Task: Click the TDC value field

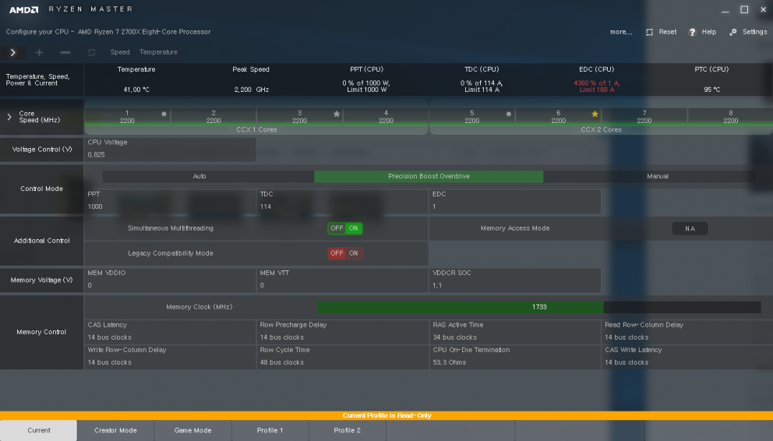Action: [x=342, y=202]
